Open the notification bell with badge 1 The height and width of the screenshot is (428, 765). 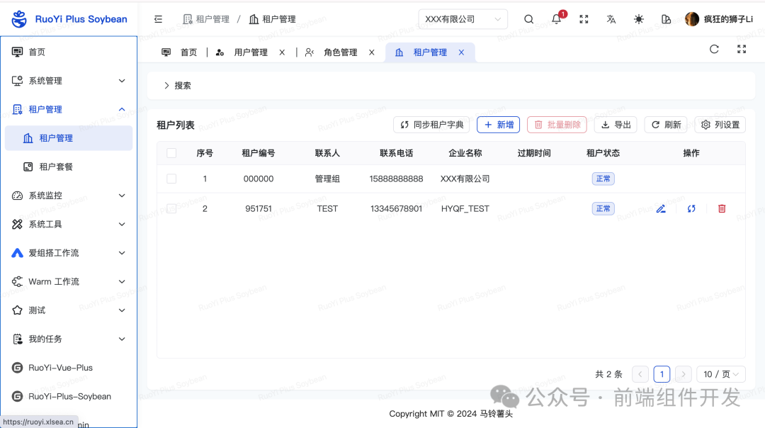pyautogui.click(x=556, y=19)
